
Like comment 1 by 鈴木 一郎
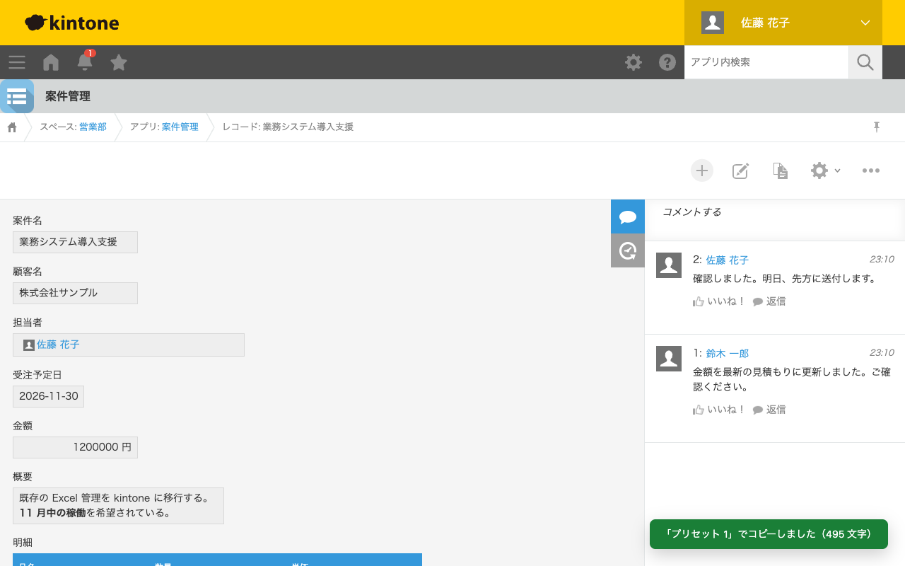719,410
